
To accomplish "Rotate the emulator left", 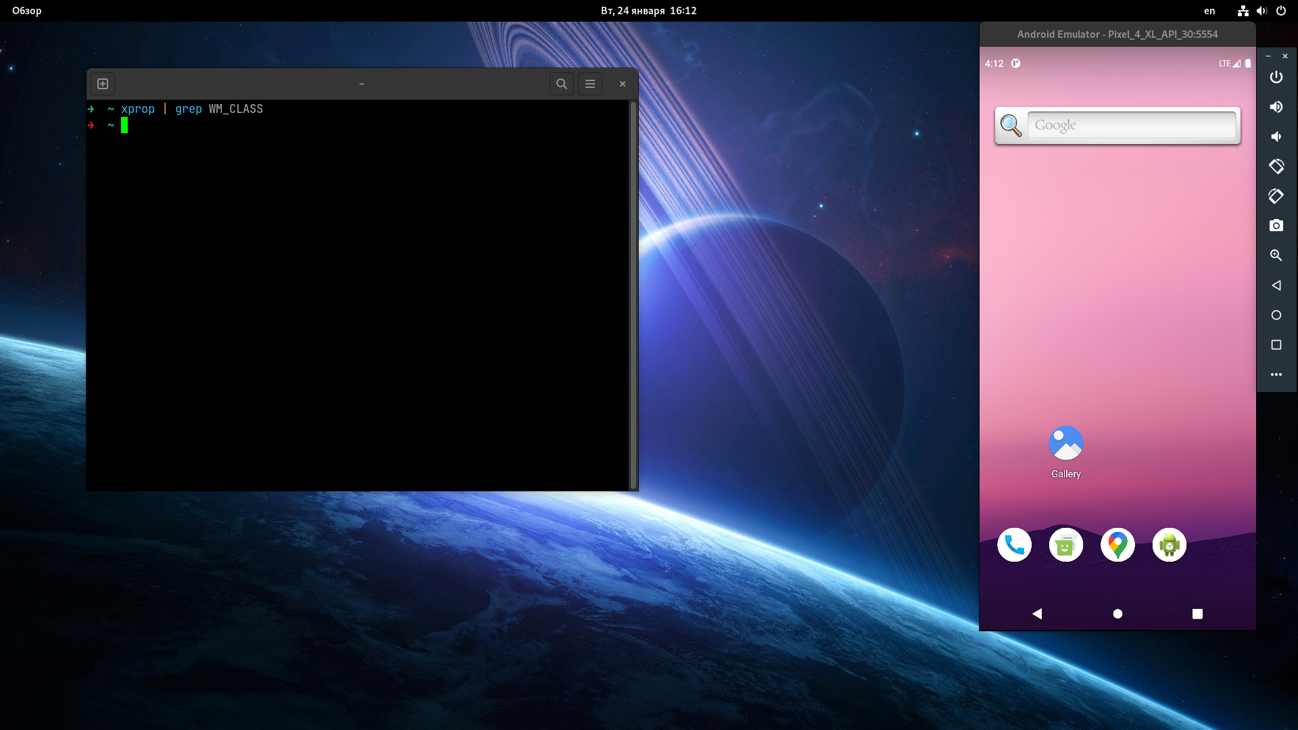I will (1276, 166).
